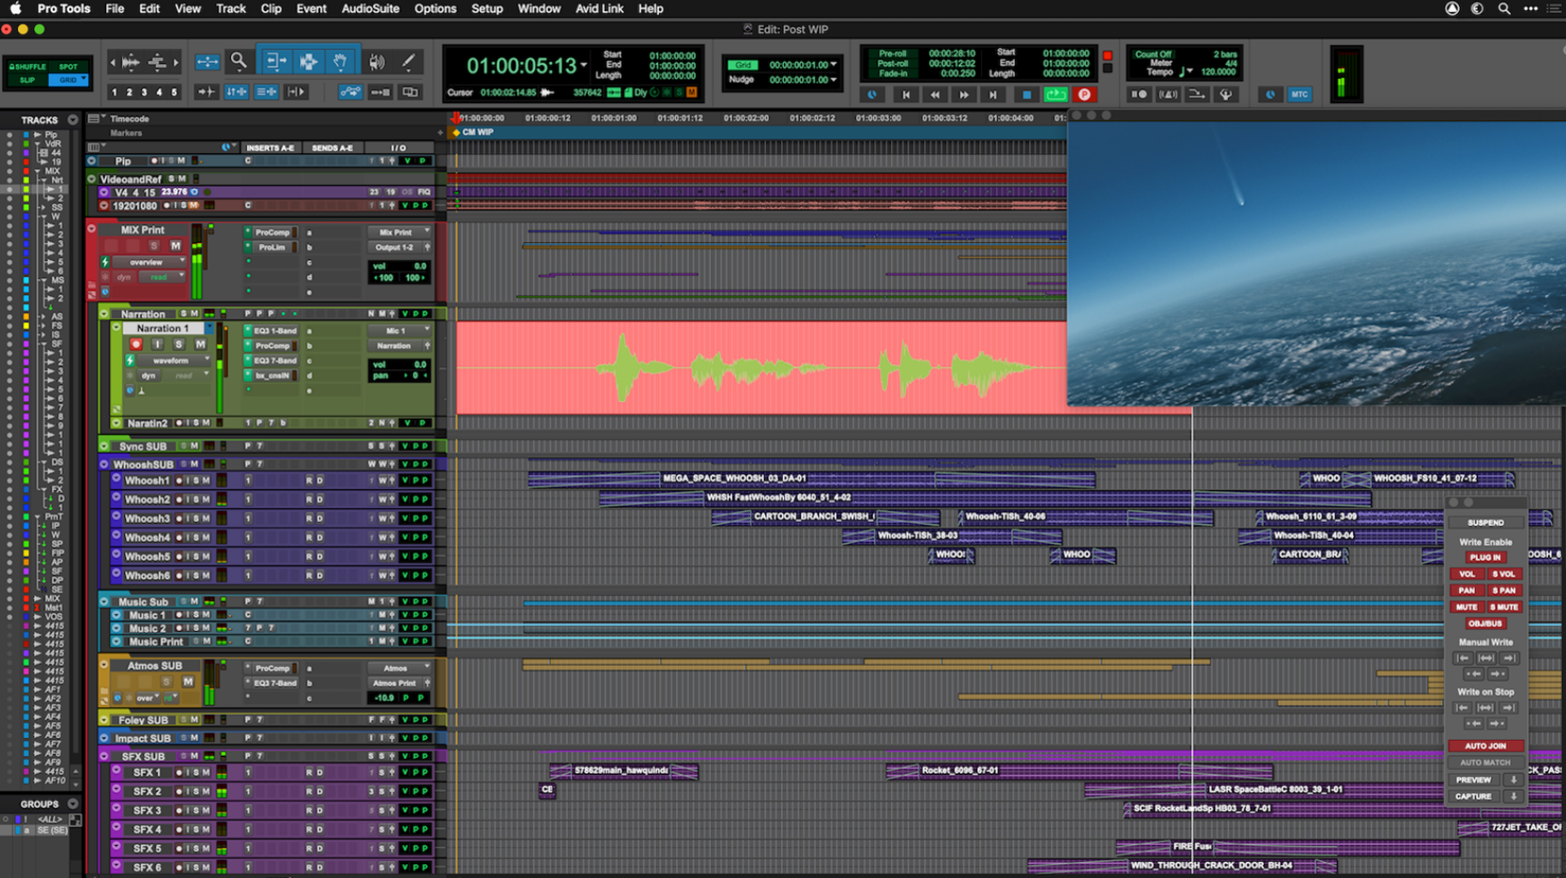The width and height of the screenshot is (1566, 878).
Task: Toggle the wait for note icon
Action: click(1140, 95)
